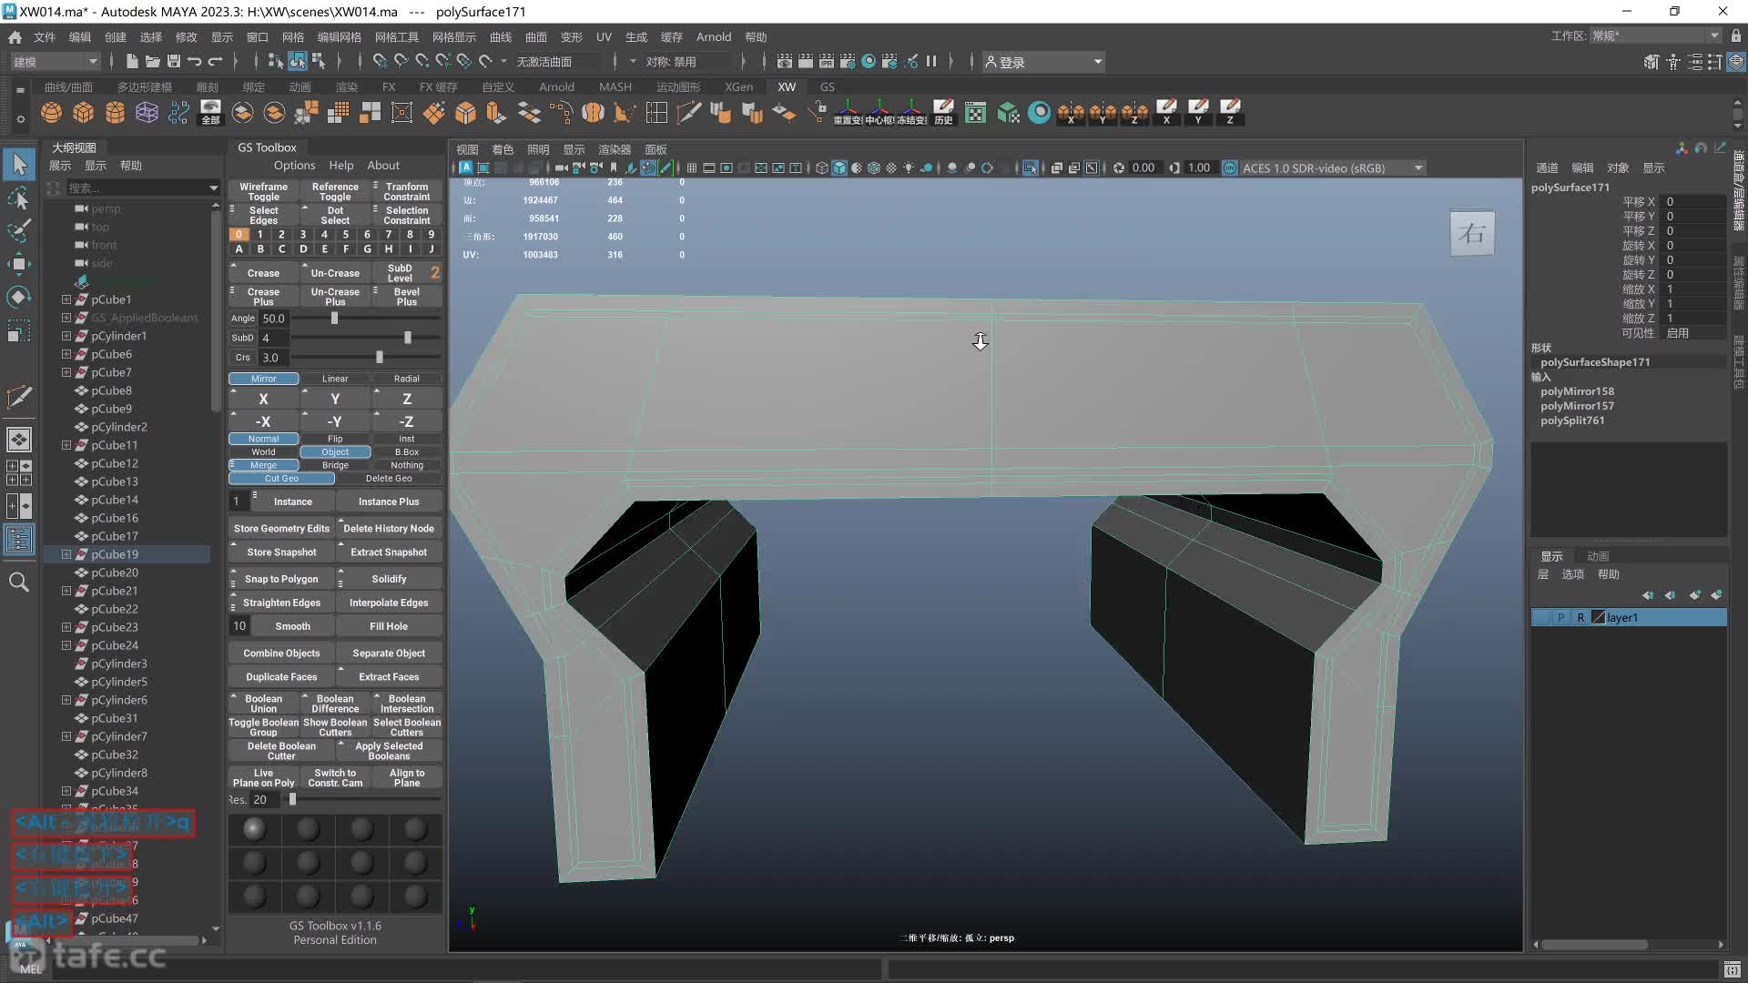Adjust the Crs slider handle

click(x=380, y=358)
